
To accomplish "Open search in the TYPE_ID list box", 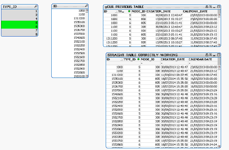I will [x=35, y=7].
